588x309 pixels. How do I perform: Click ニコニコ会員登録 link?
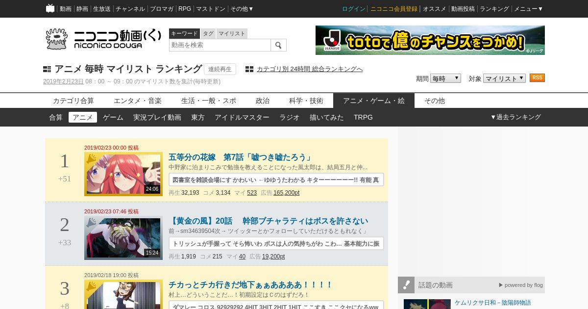[394, 9]
